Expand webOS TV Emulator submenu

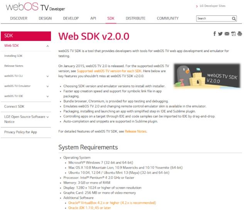(47, 86)
